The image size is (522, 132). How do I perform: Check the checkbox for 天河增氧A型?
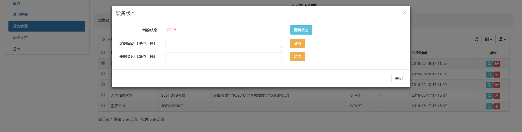tap(103, 95)
